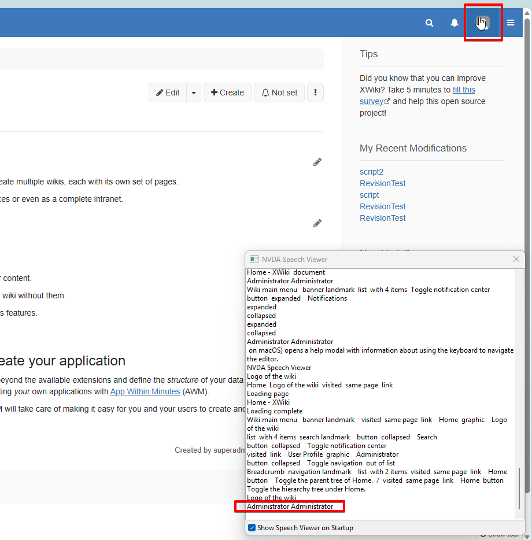This screenshot has width=532, height=540.
Task: Expand the dropdown arrow beside Edit
Action: tap(194, 93)
